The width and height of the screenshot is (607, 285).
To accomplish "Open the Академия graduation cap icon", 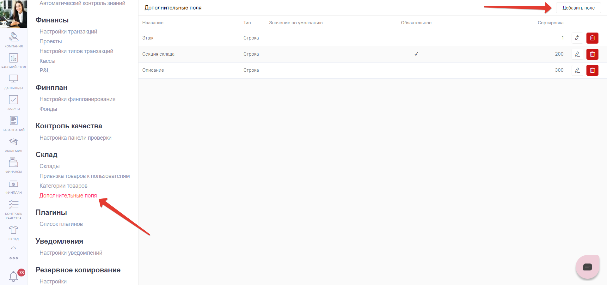I will [14, 144].
